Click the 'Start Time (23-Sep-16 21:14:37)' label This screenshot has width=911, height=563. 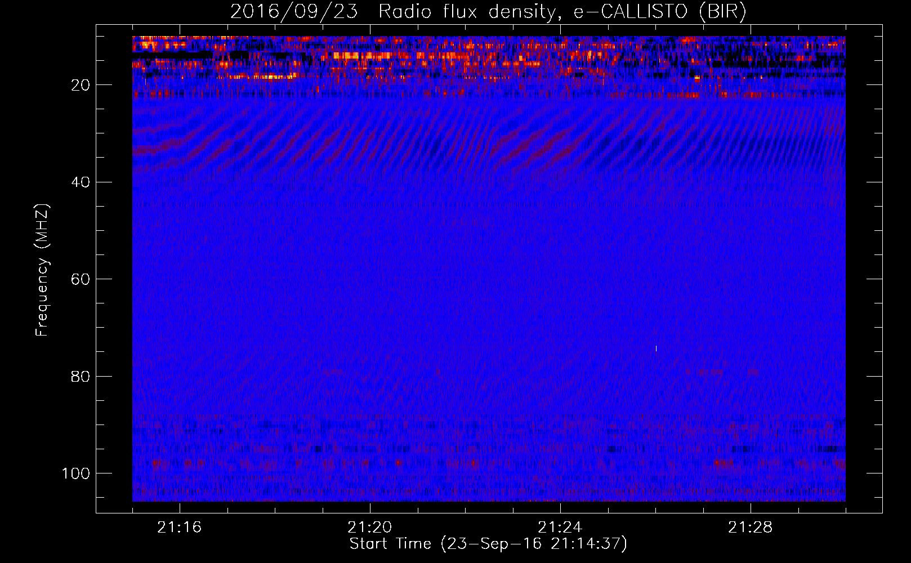488,544
